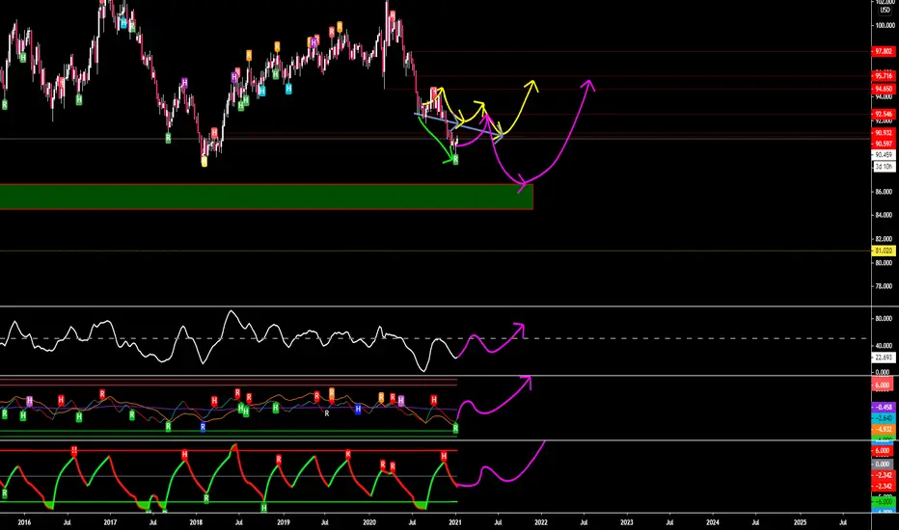Click the 2024 label on the time axis
Screen dimensions: 899x530
(713, 522)
